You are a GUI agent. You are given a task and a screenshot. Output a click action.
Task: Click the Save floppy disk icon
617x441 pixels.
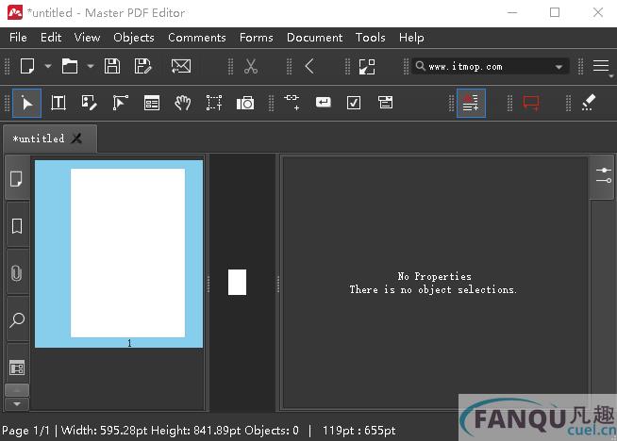[112, 66]
